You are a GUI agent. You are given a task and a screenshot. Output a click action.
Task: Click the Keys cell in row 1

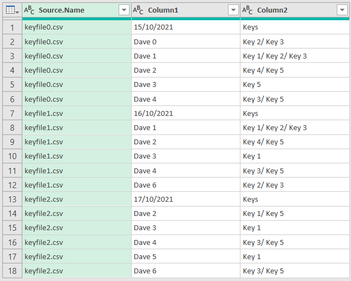[295, 27]
